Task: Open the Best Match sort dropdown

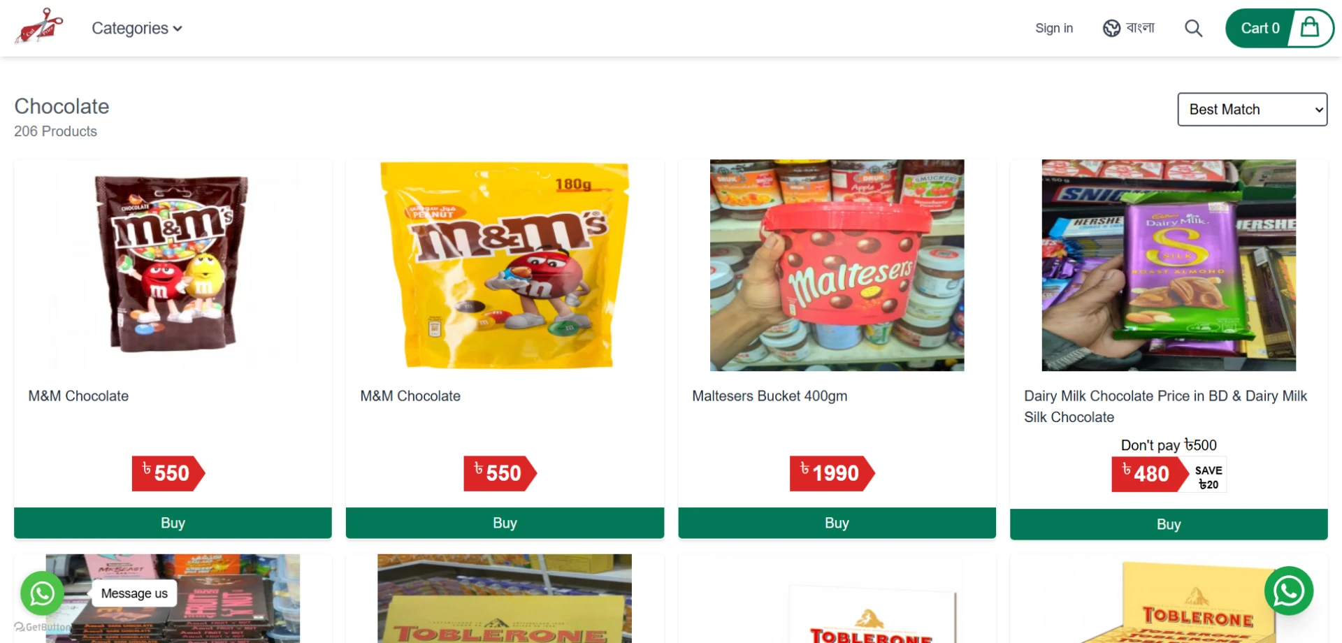Action: (1252, 109)
